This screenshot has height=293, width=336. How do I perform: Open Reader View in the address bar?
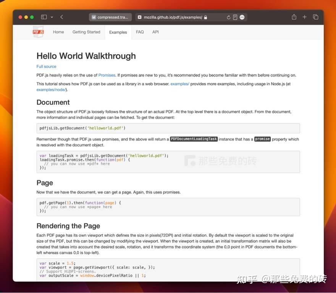coord(235,17)
